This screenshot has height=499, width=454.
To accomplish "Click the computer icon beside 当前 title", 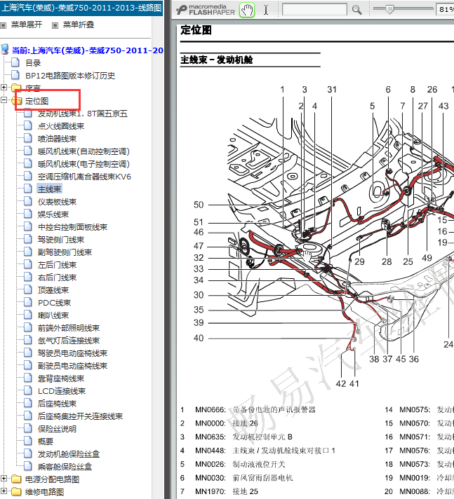I will tap(5, 50).
